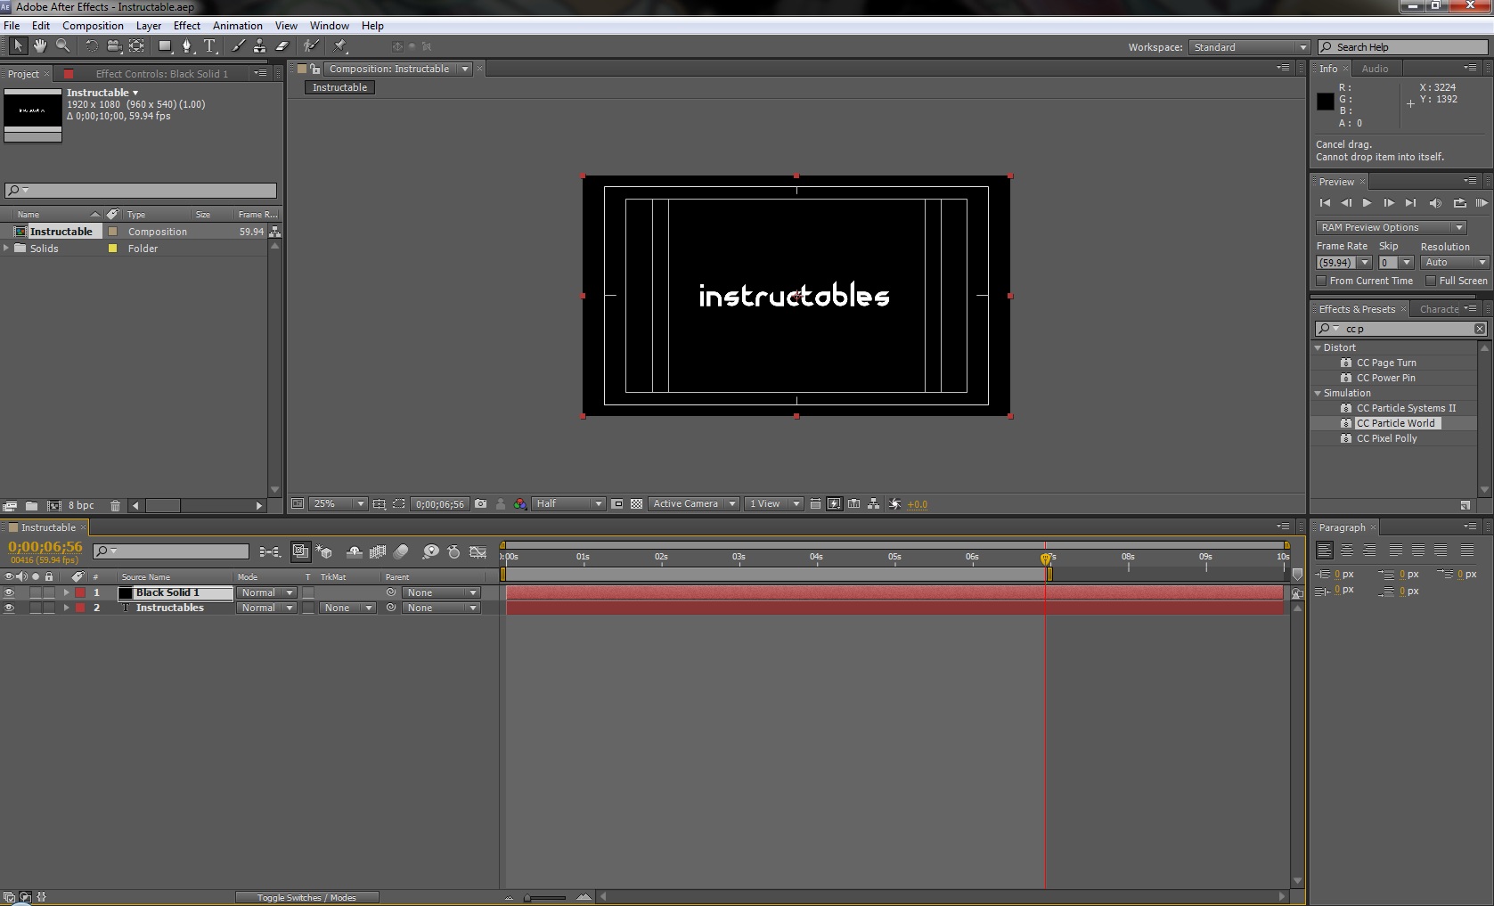Open the Active Camera view dropdown
The width and height of the screenshot is (1494, 906).
point(694,504)
